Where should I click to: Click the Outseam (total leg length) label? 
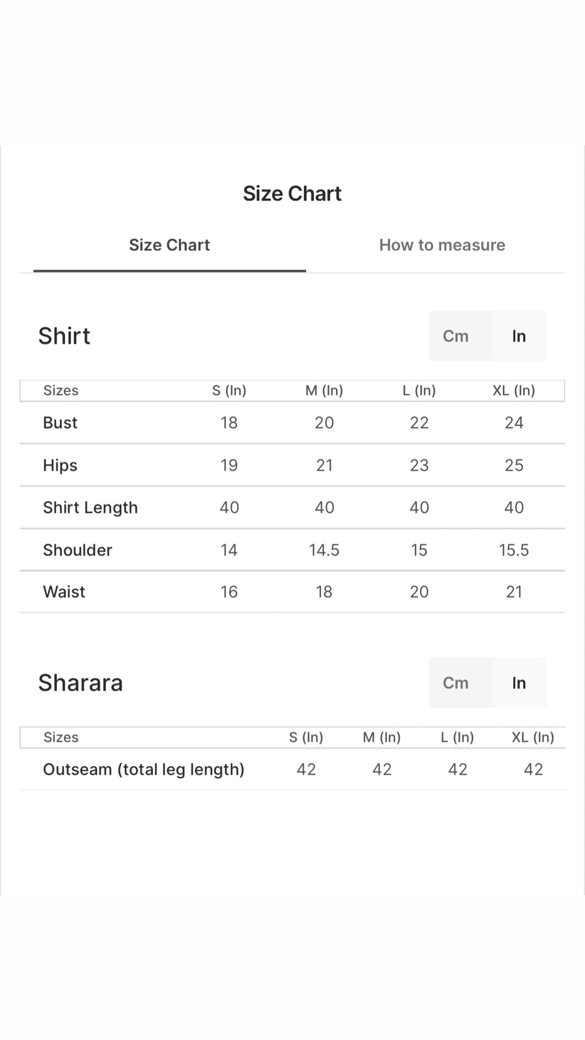coord(144,770)
